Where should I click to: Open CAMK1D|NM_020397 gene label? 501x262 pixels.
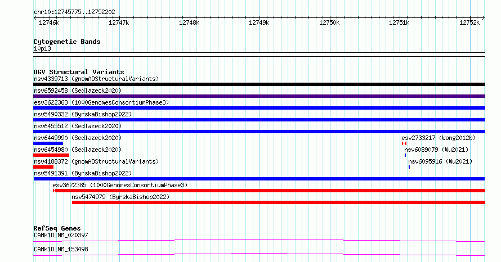(x=61, y=235)
